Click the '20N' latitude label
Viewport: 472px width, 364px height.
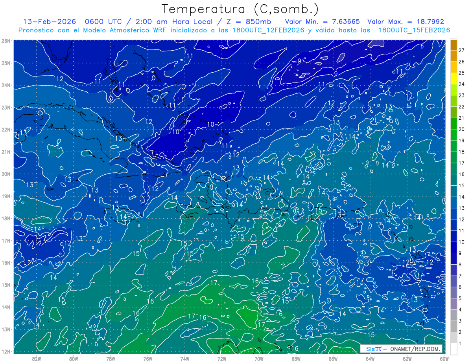tap(6, 174)
